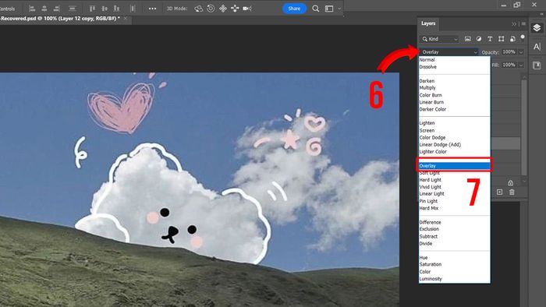Click align right edges icon
The height and width of the screenshot is (307, 546).
click(57, 9)
